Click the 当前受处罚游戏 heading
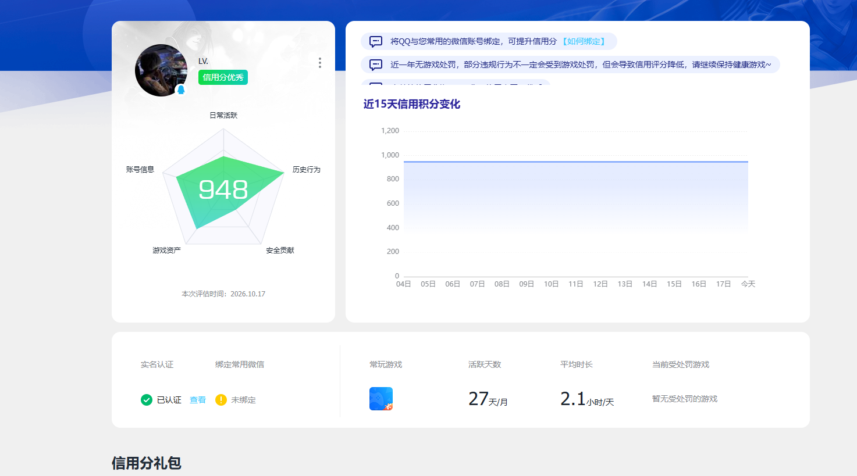Image resolution: width=857 pixels, height=476 pixels. coord(681,364)
